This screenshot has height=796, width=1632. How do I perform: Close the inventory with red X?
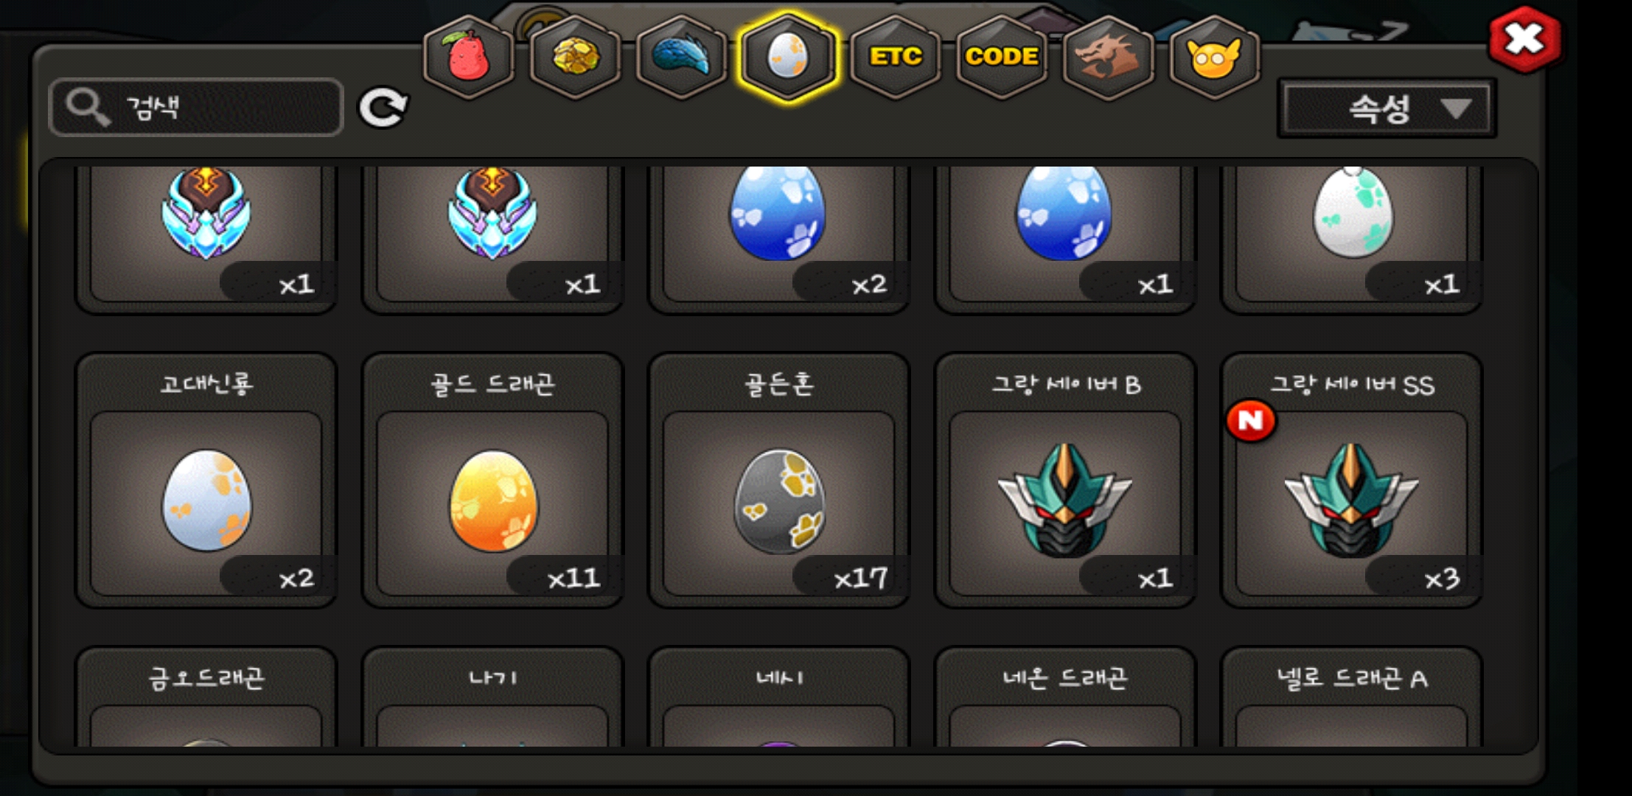(x=1524, y=39)
